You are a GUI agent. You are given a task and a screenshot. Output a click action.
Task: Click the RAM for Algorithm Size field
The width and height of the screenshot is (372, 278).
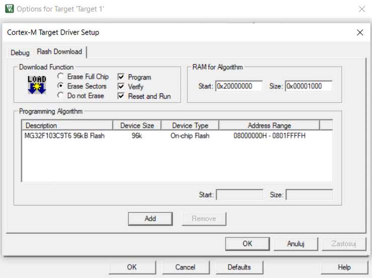308,86
